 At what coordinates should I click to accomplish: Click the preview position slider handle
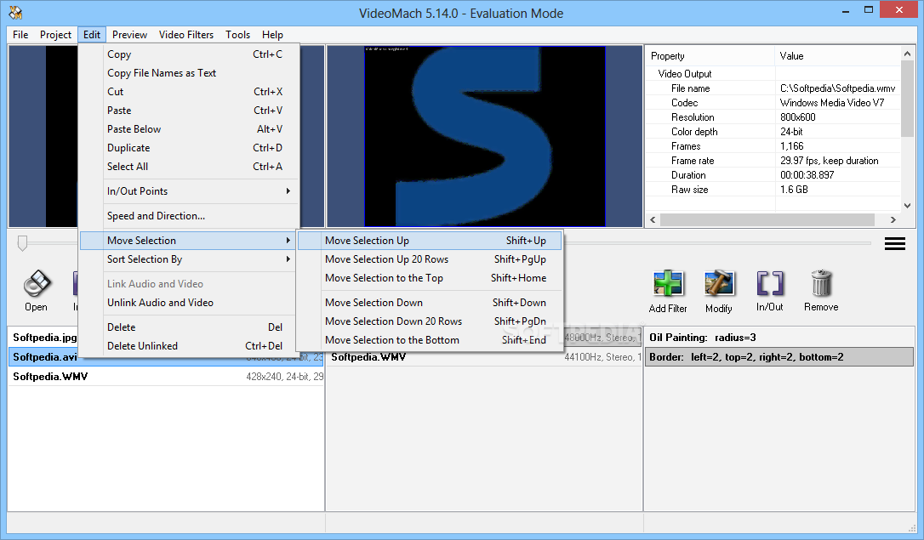pos(22,243)
